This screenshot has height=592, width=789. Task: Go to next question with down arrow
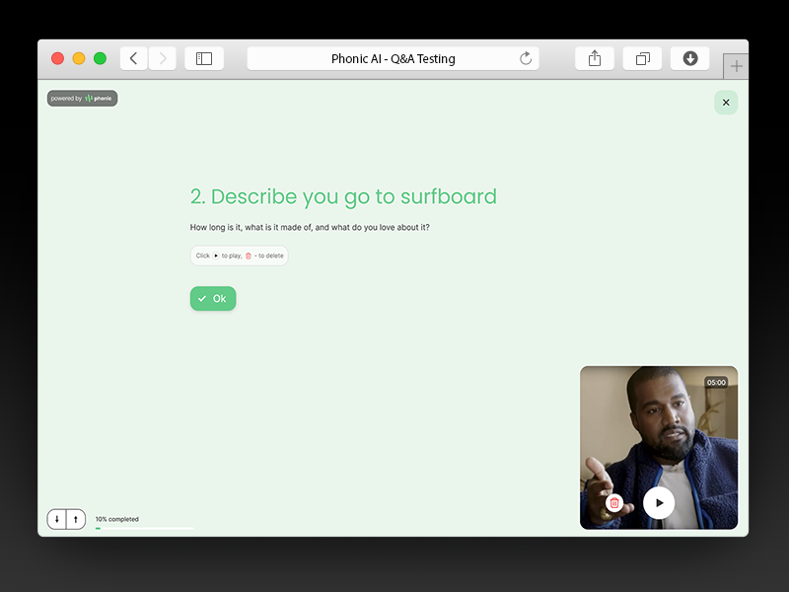[x=57, y=519]
